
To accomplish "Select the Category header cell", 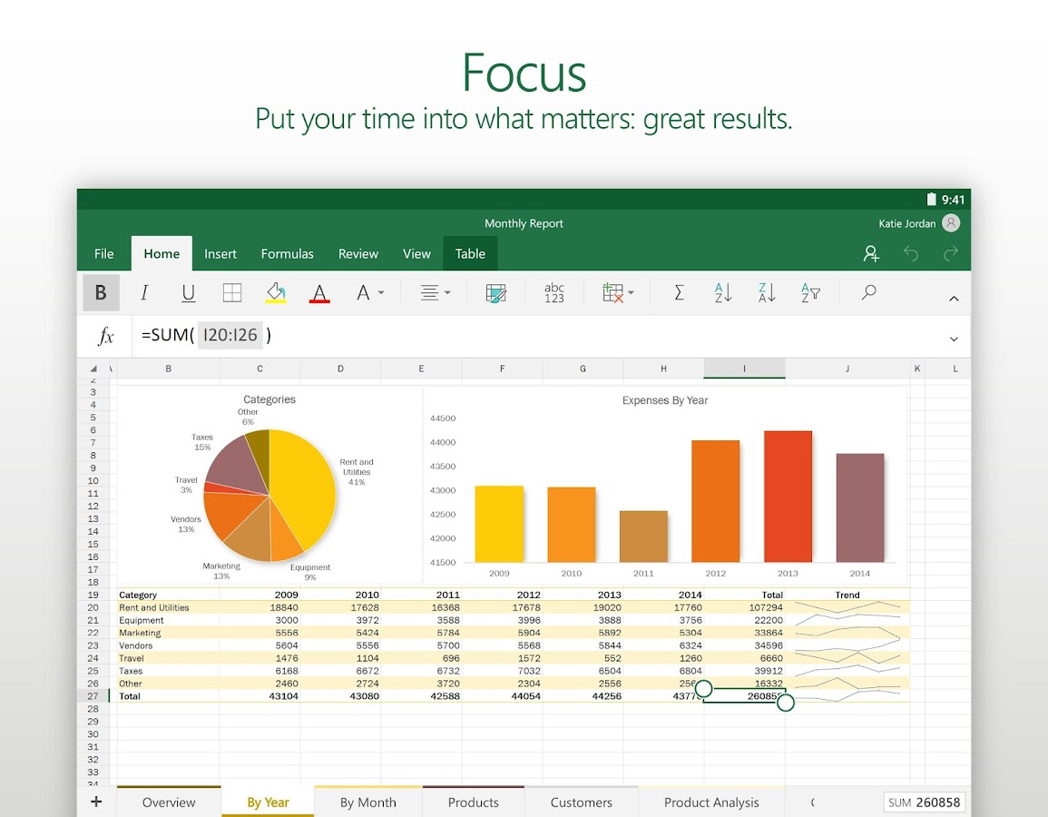I will pyautogui.click(x=169, y=595).
